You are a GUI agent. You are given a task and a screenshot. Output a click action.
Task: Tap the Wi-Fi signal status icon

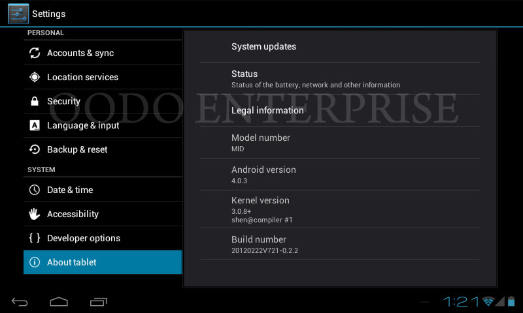pos(488,301)
